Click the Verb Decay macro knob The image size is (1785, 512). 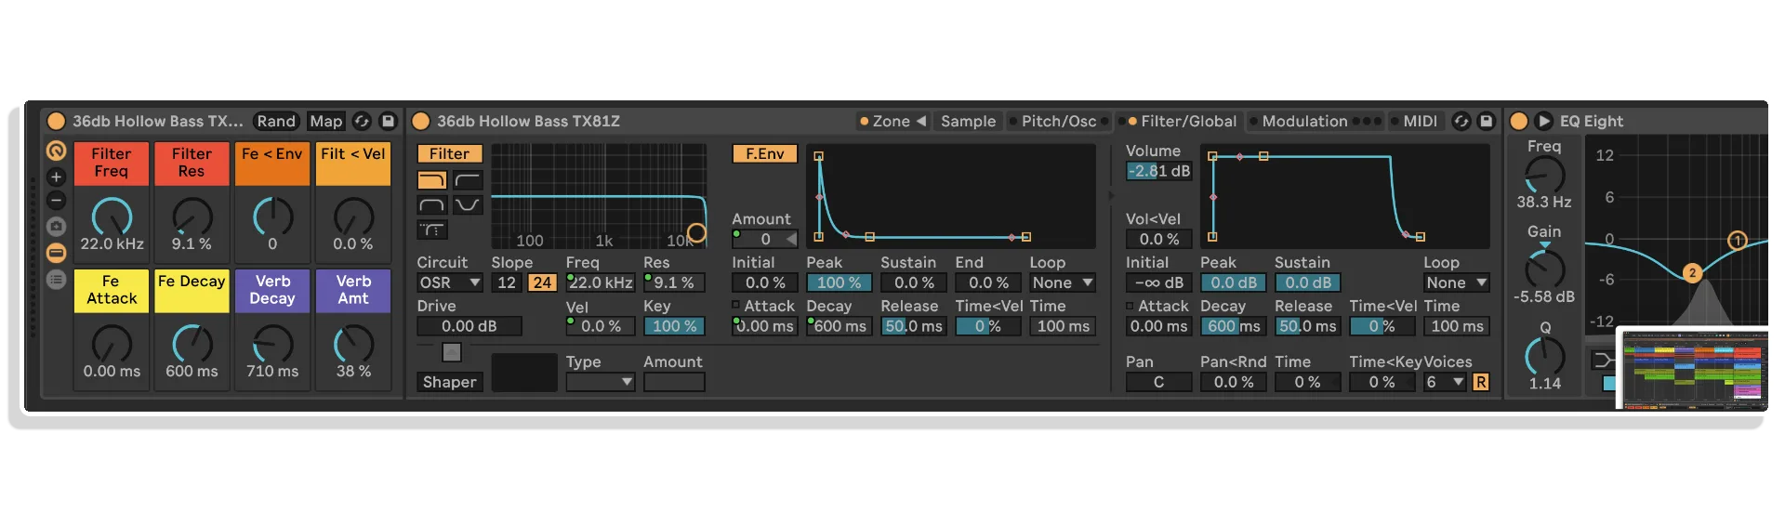pyautogui.click(x=272, y=344)
